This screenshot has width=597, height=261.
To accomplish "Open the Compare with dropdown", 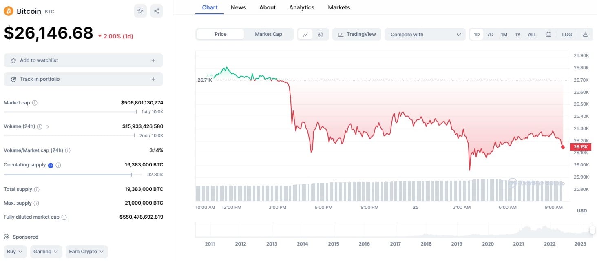I will coord(425,35).
